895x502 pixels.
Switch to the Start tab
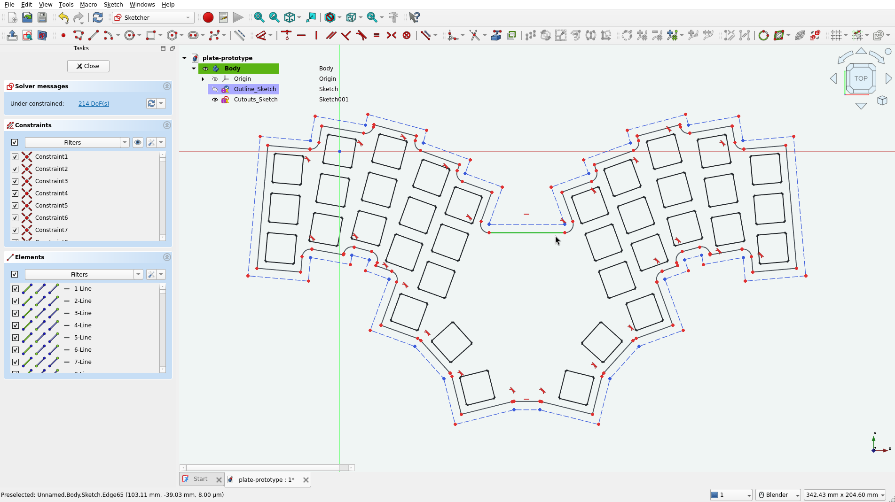tap(201, 479)
